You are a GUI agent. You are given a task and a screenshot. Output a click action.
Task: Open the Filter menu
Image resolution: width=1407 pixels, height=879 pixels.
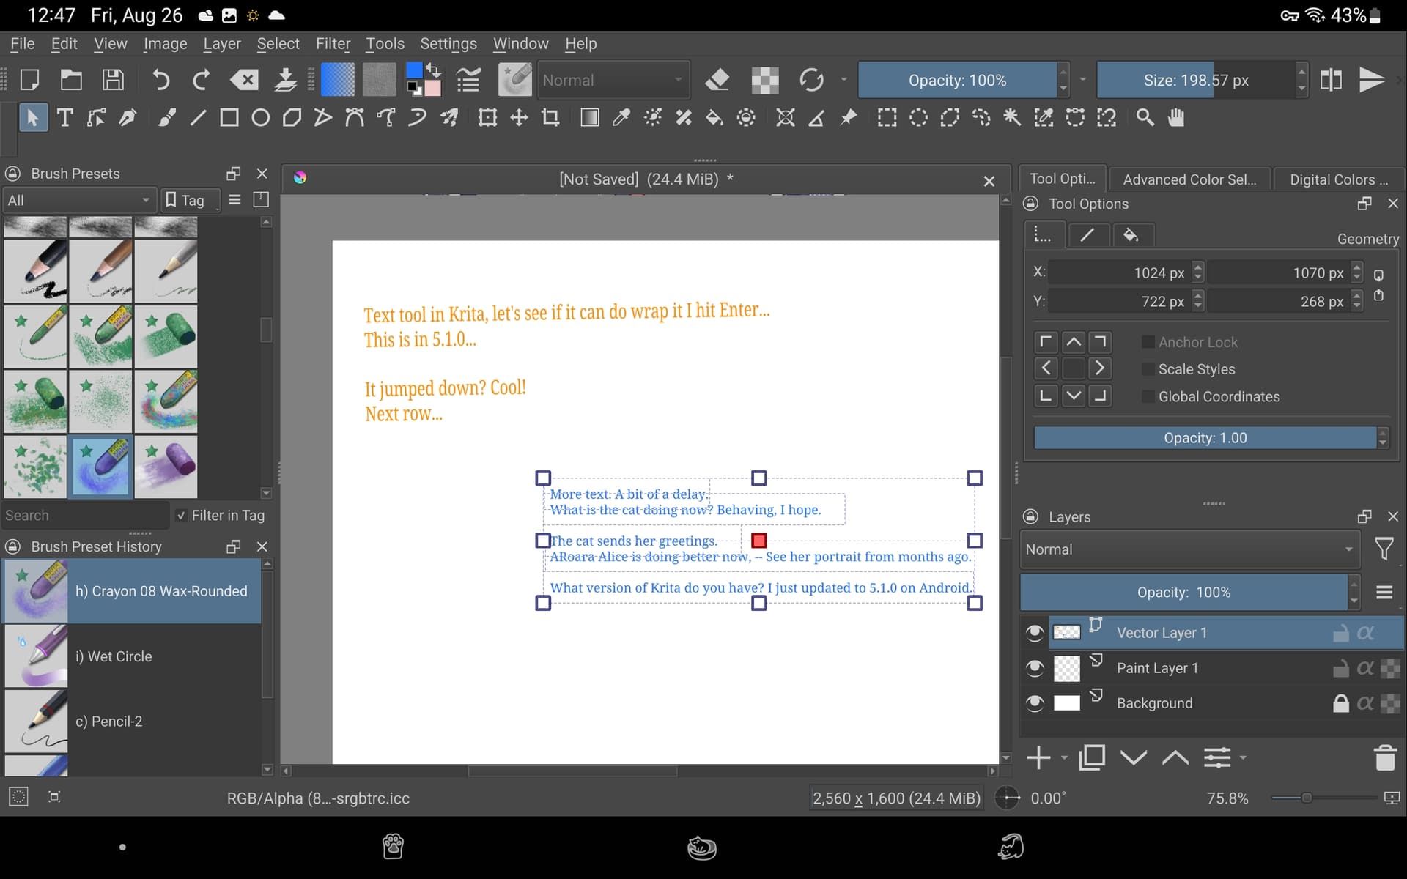[333, 44]
